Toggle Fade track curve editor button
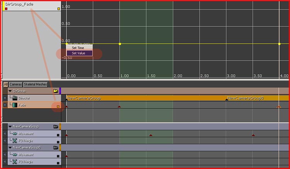The height and width of the screenshot is (169, 290). 58,106
